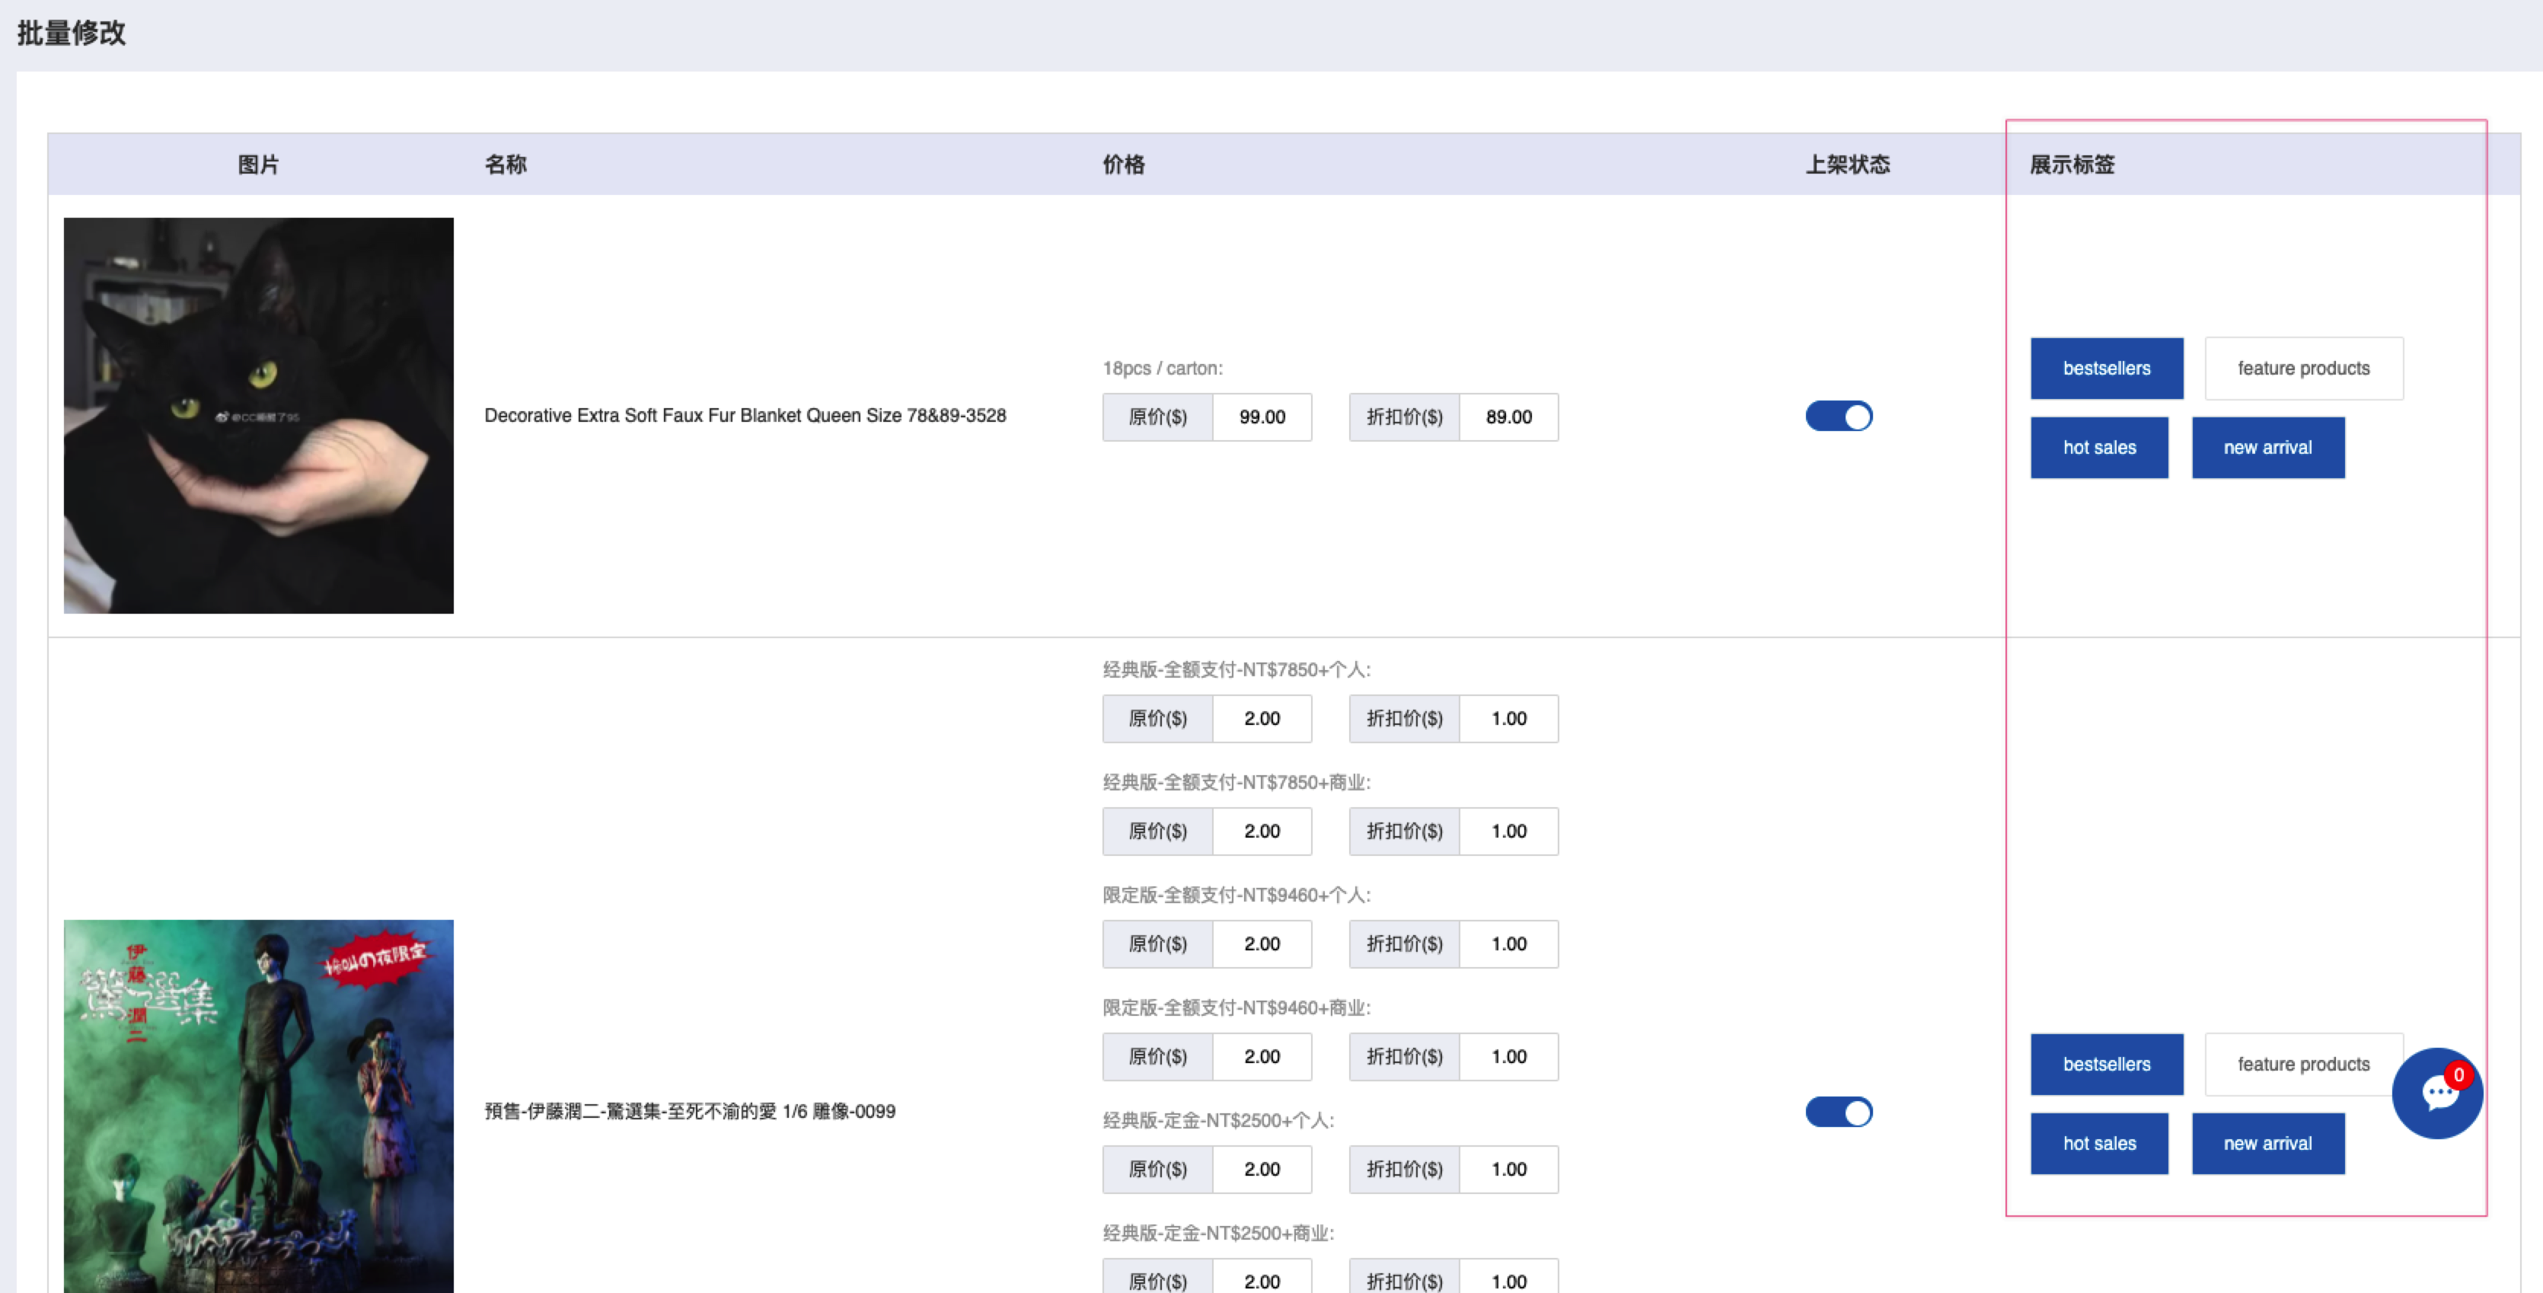Edit discount price for 限定版-全额支付-NT$9460+个人
Image resolution: width=2543 pixels, height=1293 pixels.
(1508, 943)
